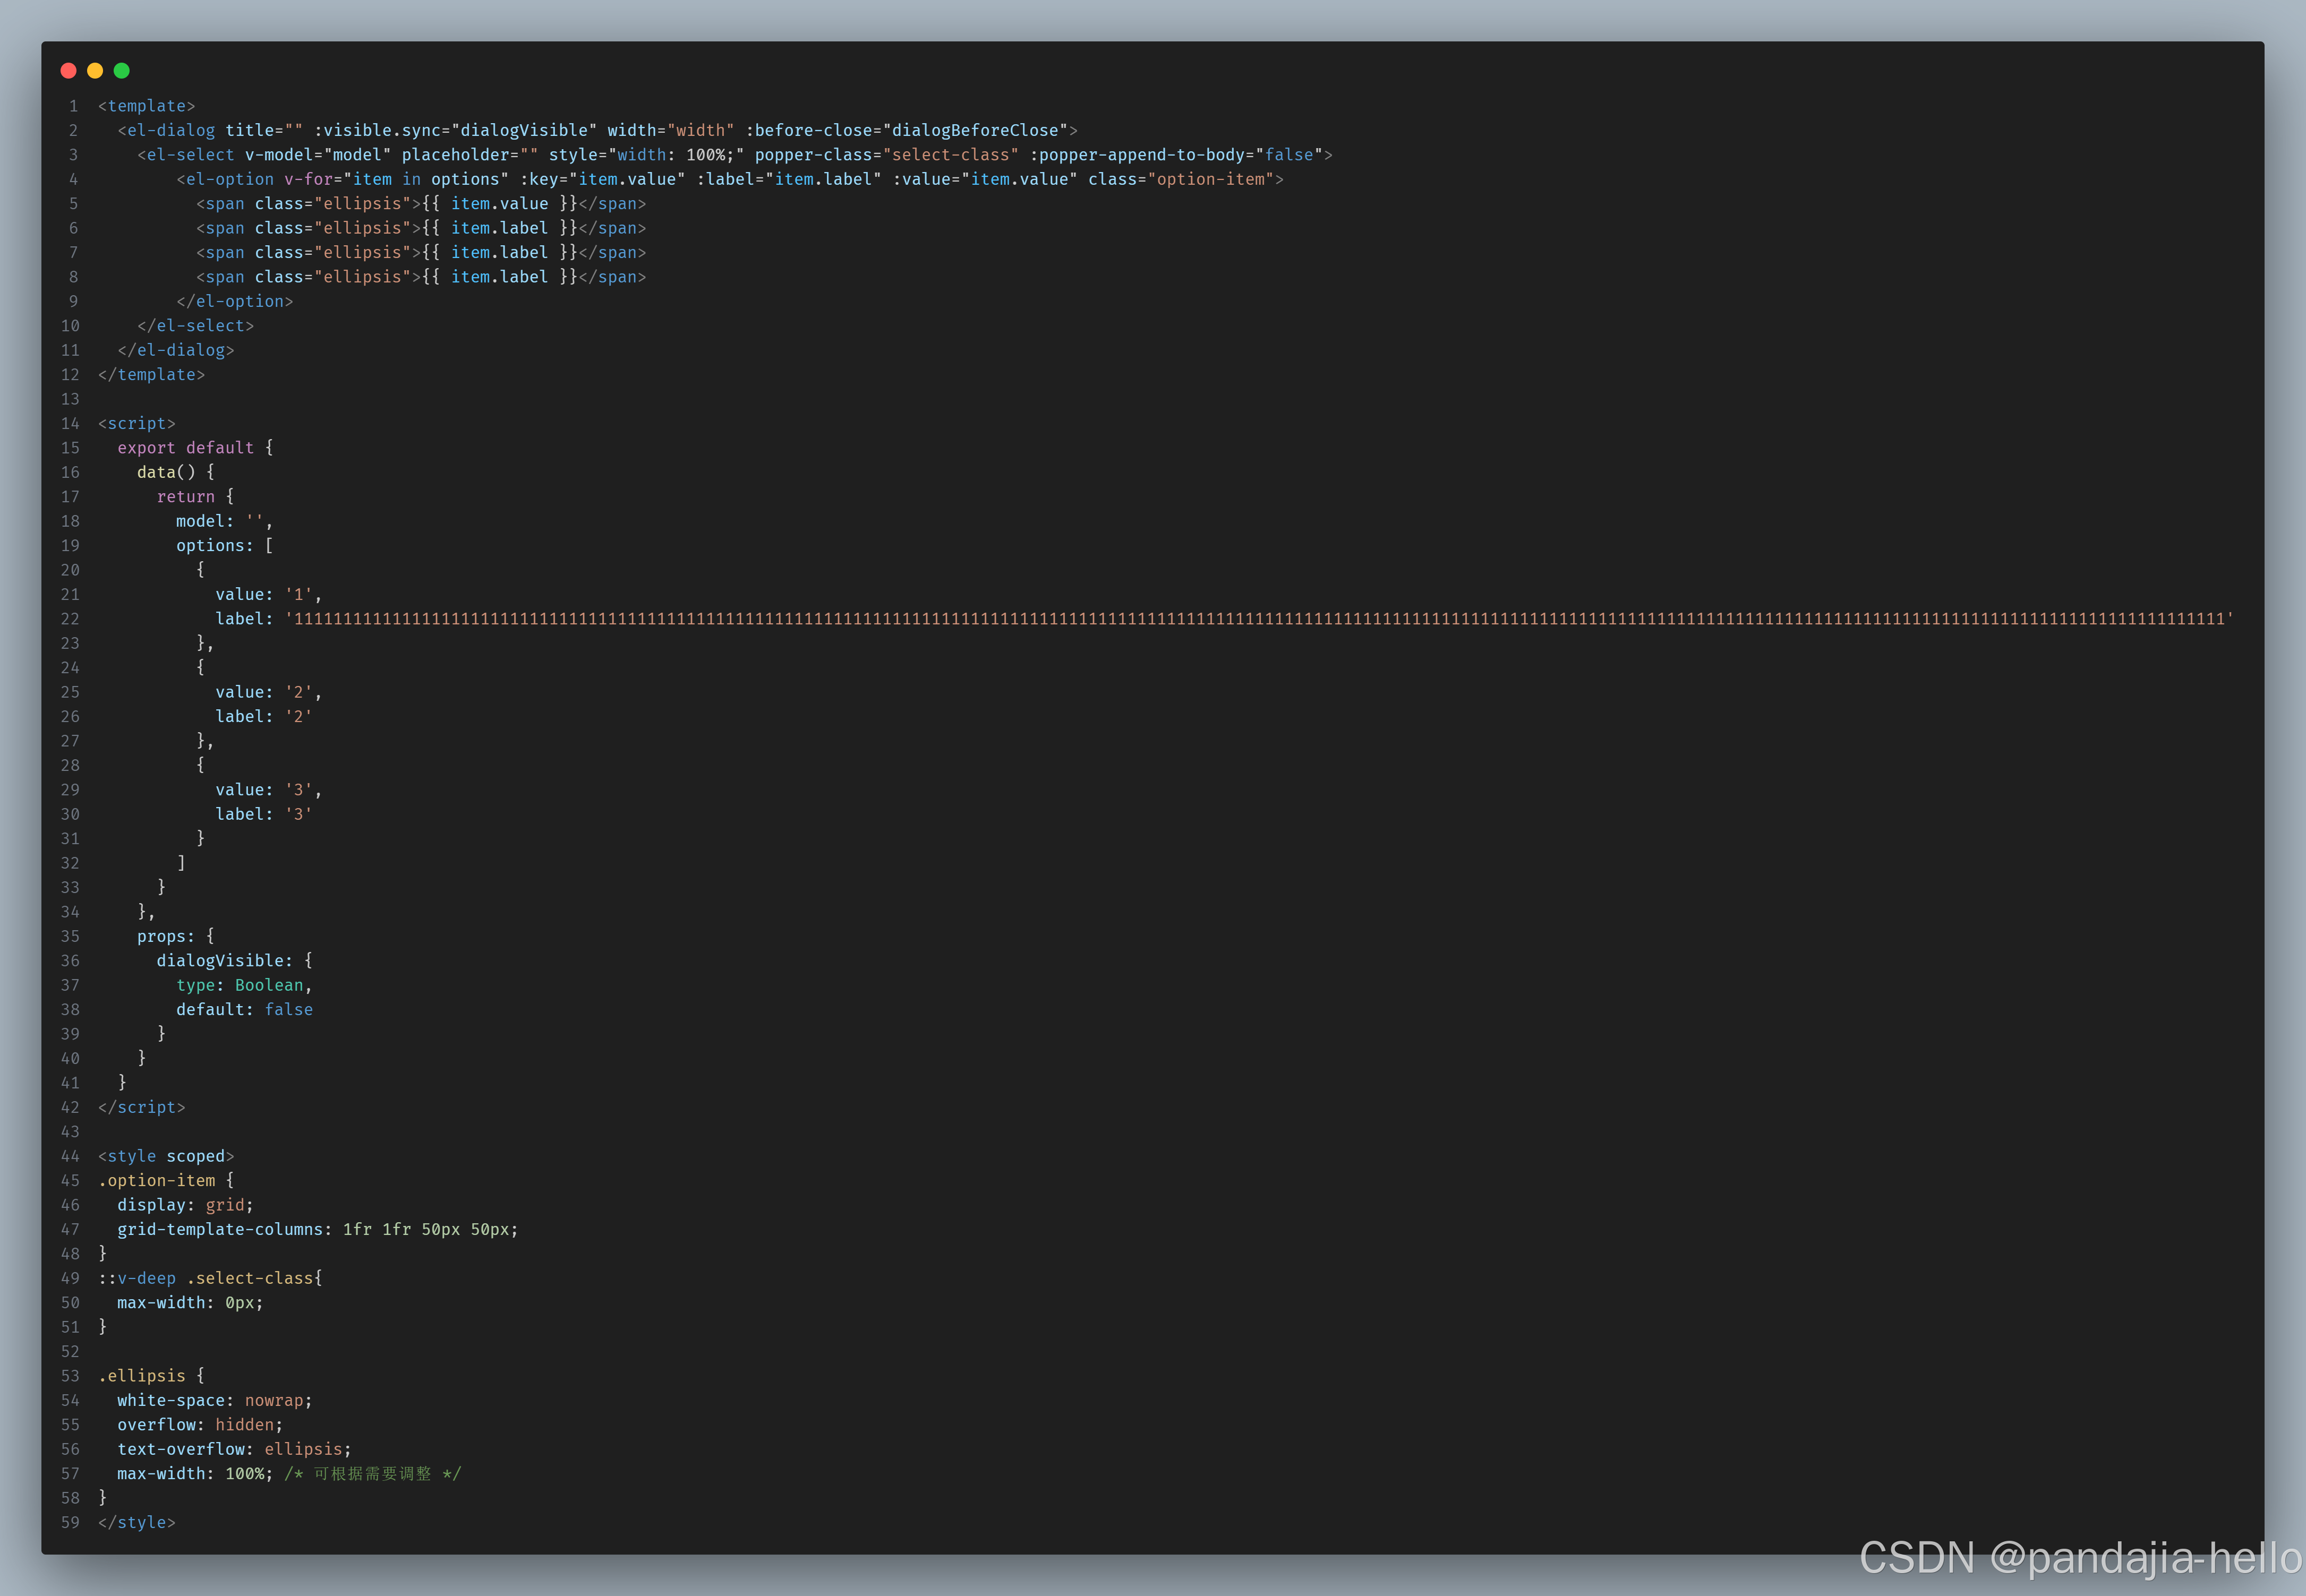This screenshot has width=2306, height=1596.
Task: Click the ::v-deep .select-class selector
Action: coord(209,1278)
